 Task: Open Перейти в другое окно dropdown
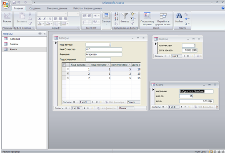[x=163, y=19]
